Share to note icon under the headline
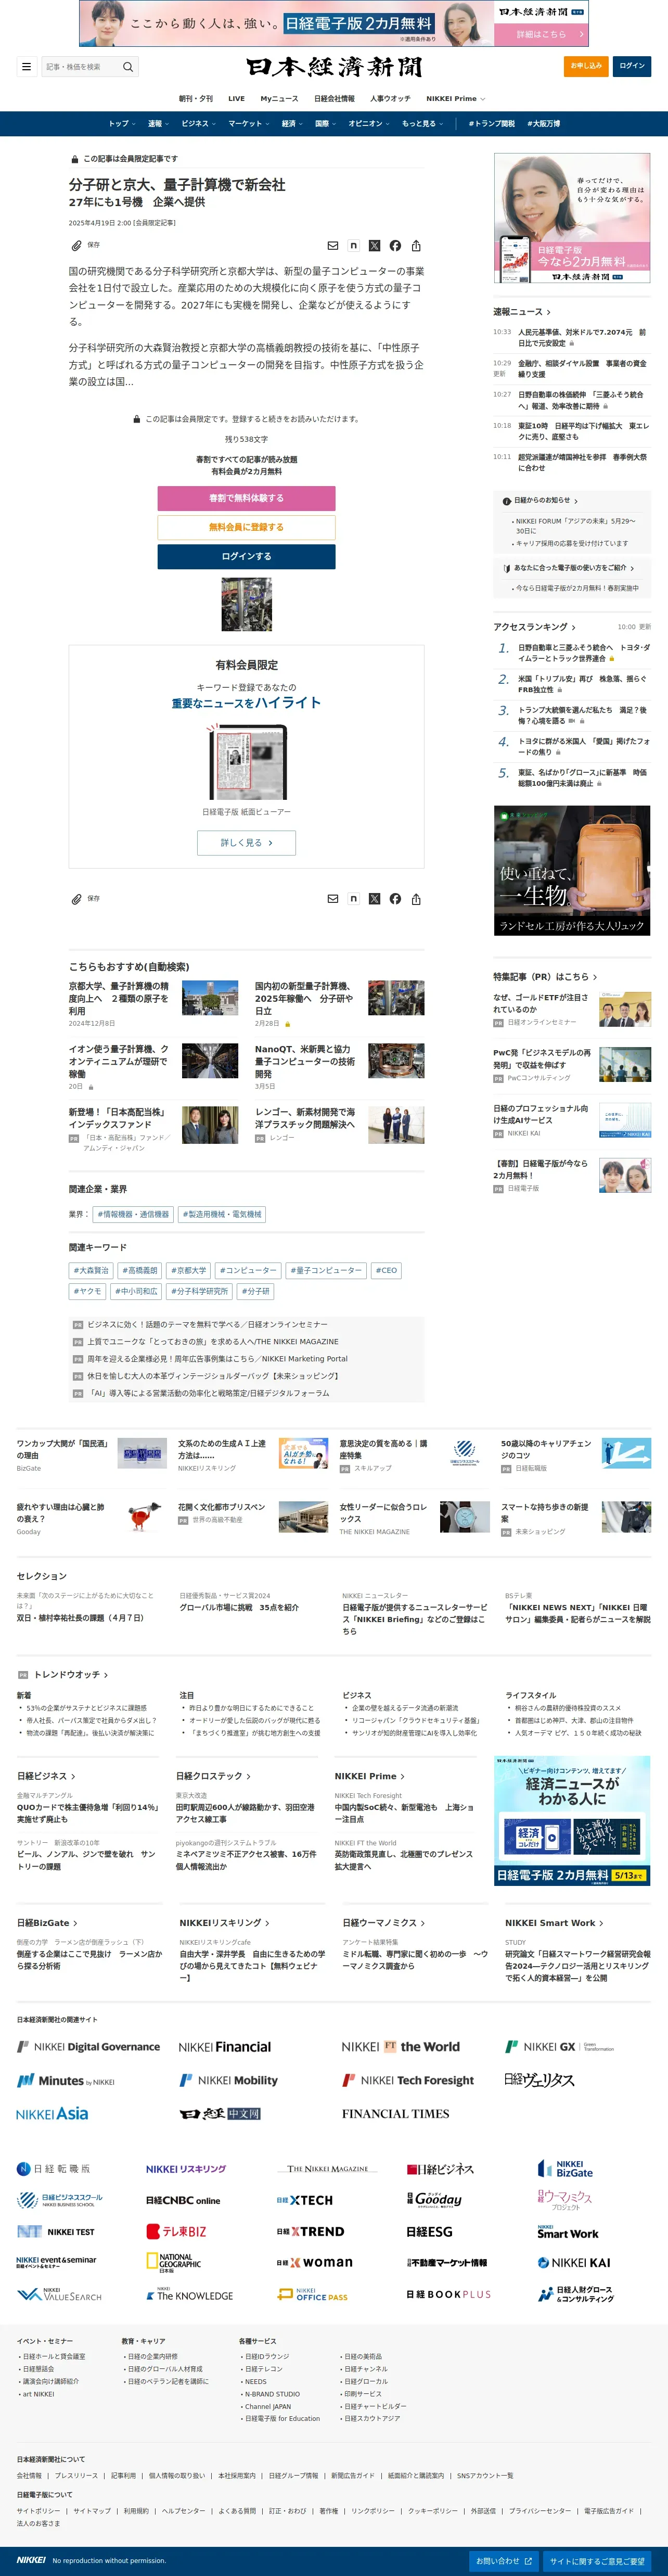 pos(353,245)
